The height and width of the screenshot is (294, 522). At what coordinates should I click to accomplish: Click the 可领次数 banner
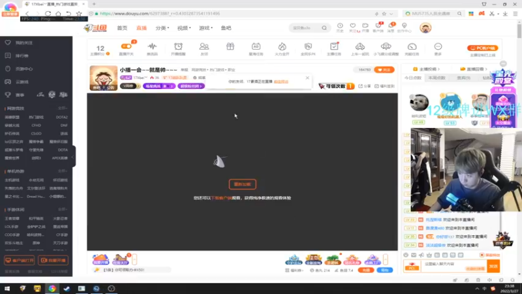pos(336,86)
